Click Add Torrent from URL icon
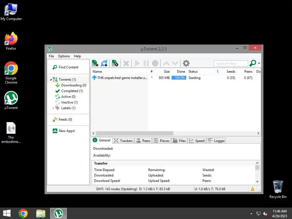Viewport: 292px width, 219px height. click(x=104, y=63)
